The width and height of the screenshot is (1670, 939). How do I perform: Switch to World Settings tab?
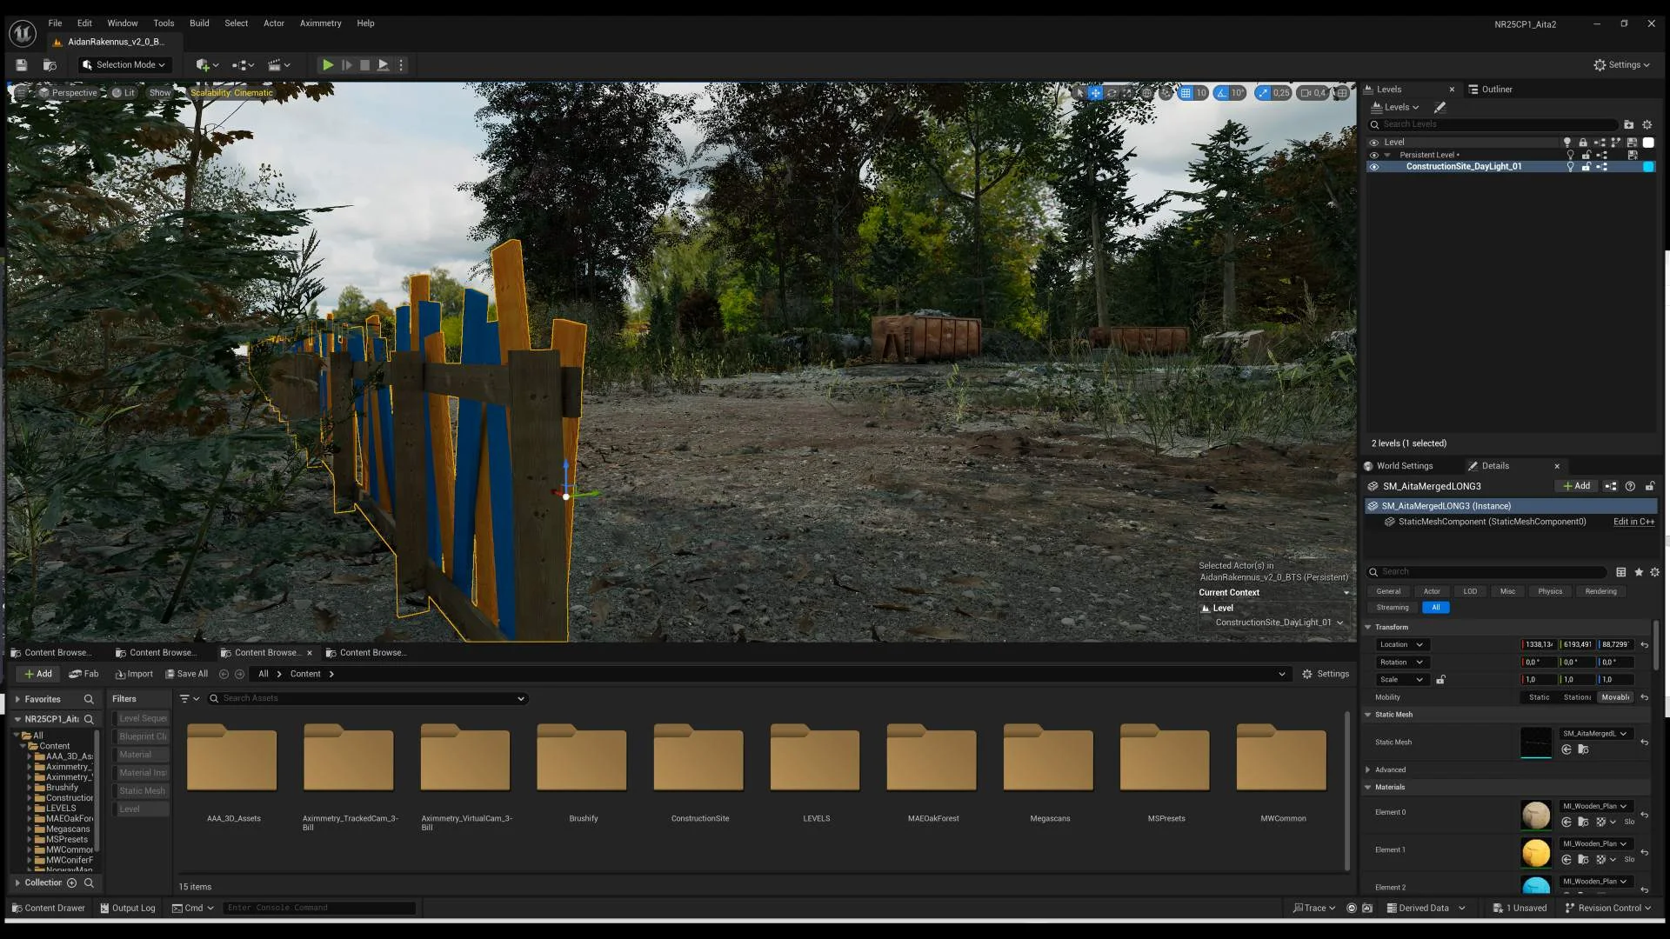[1399, 466]
